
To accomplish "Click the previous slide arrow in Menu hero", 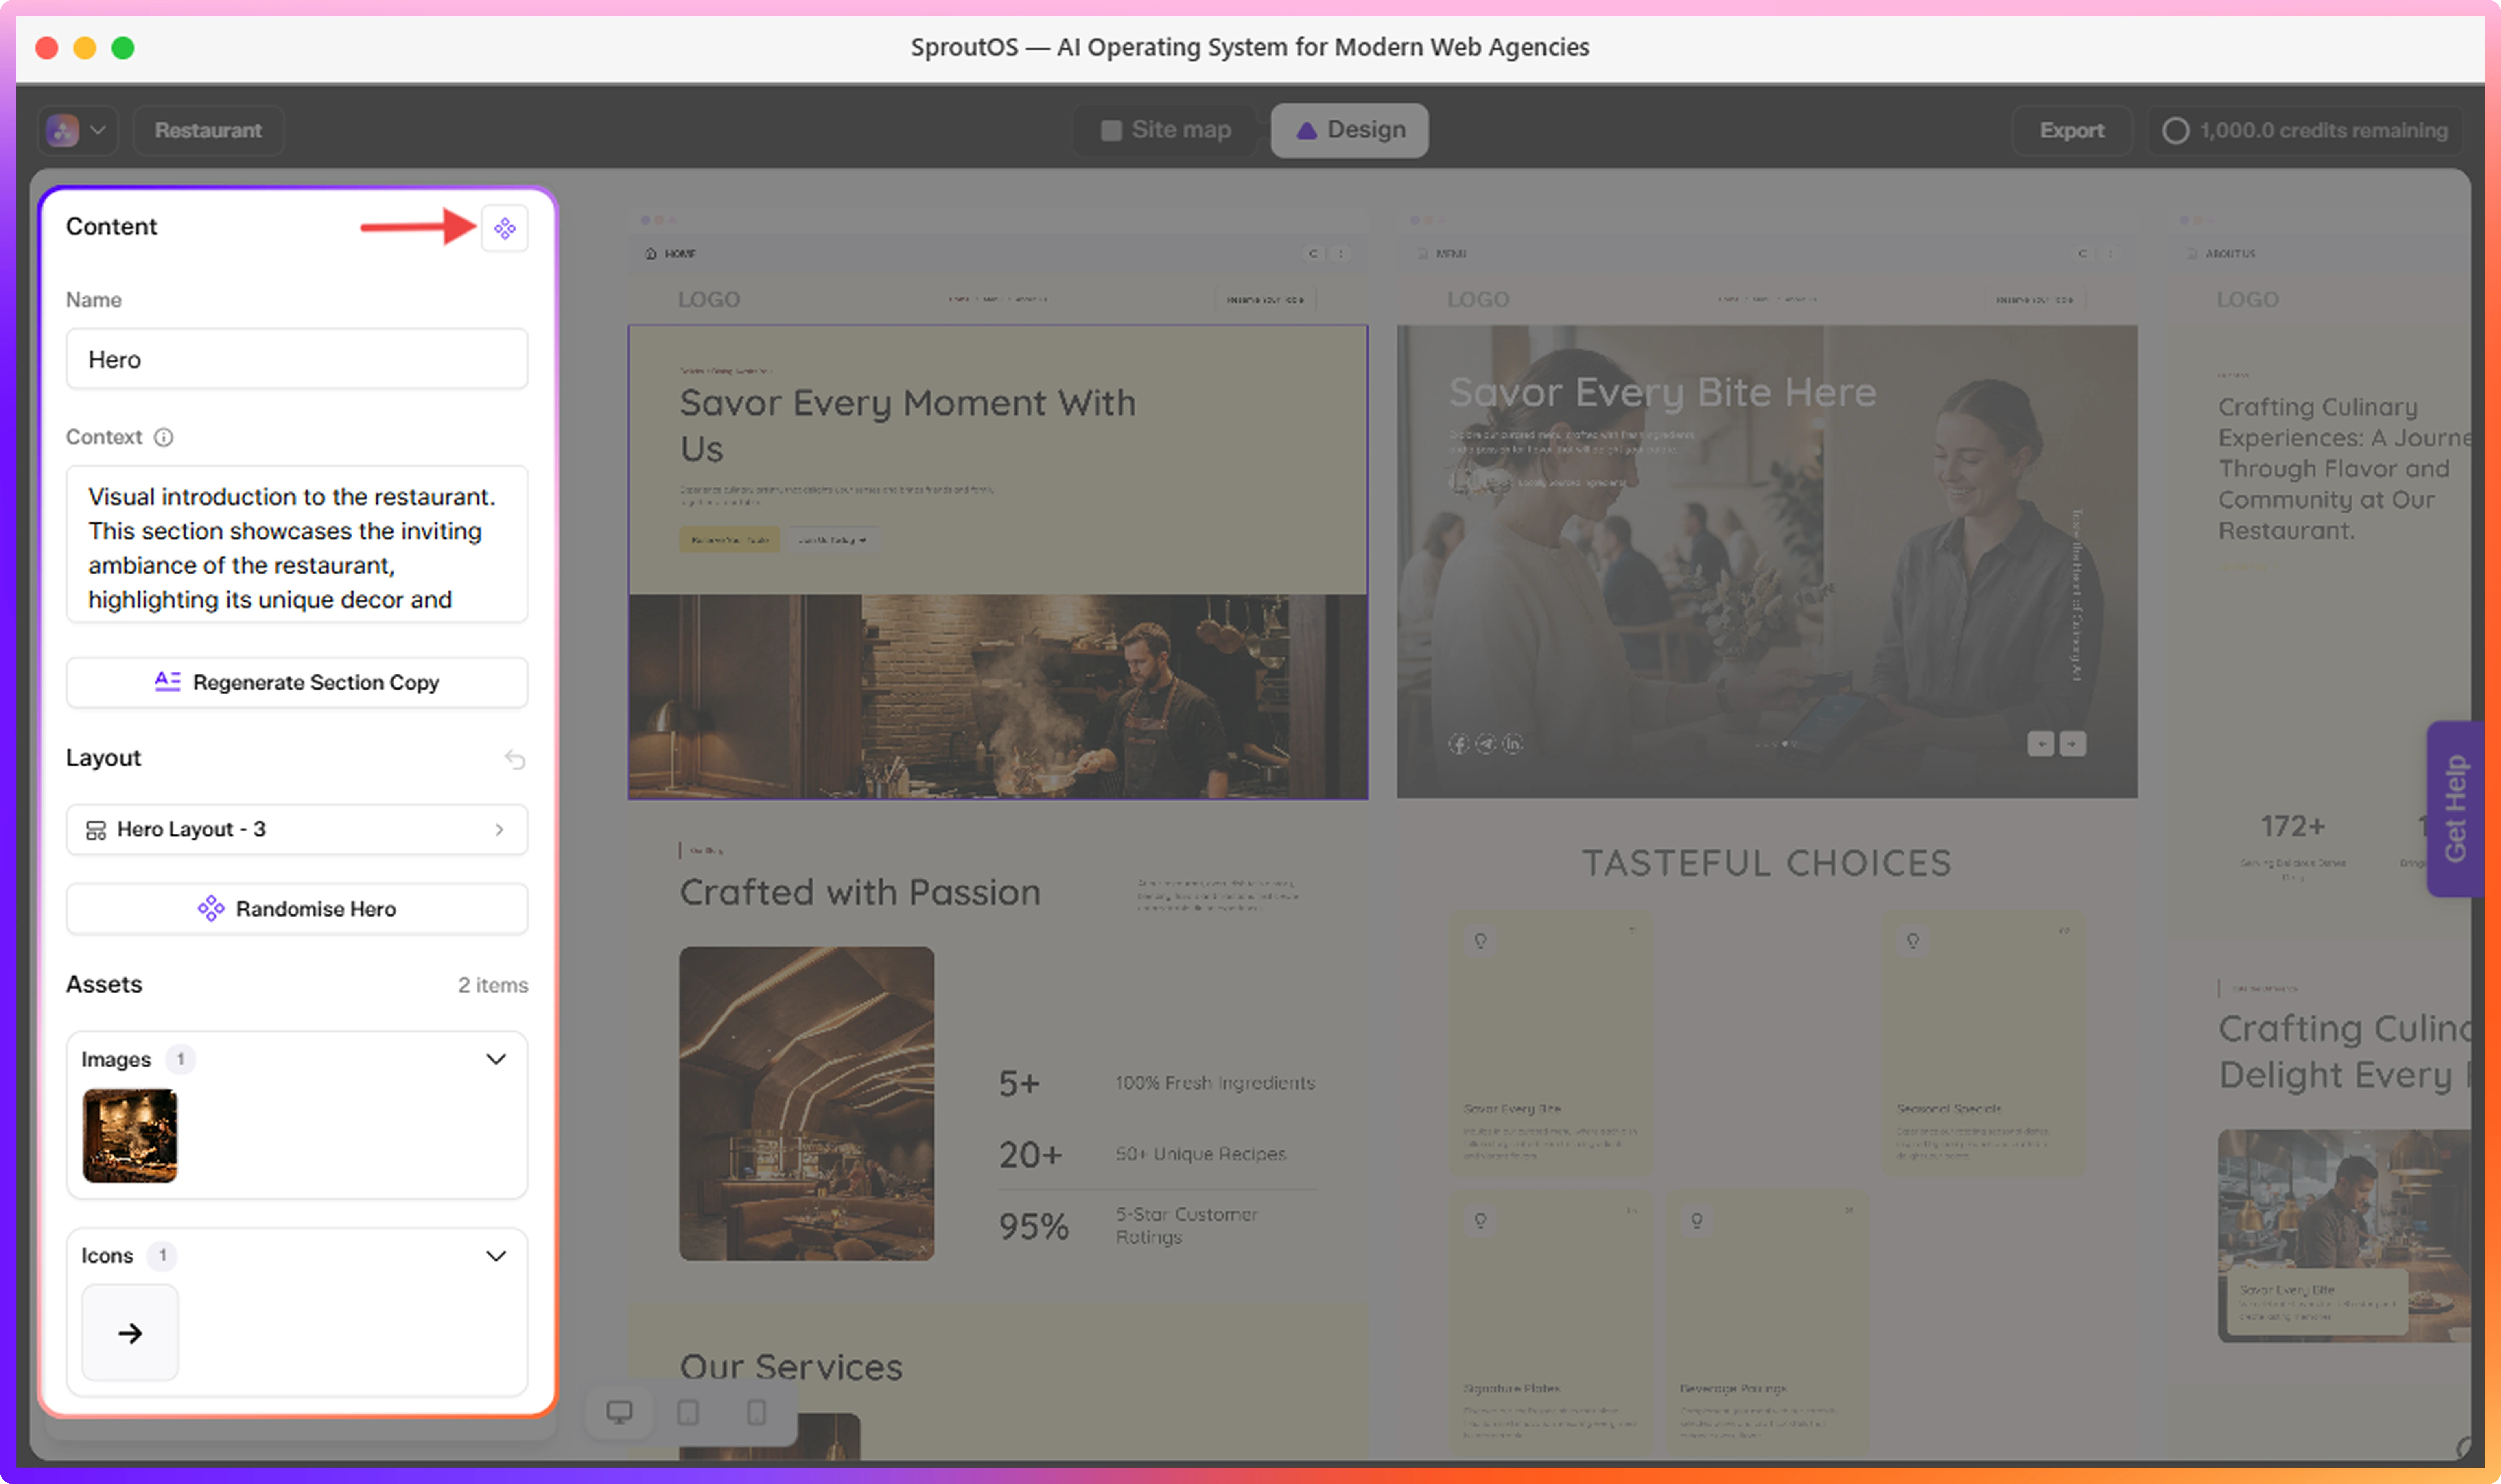I will (x=2041, y=744).
